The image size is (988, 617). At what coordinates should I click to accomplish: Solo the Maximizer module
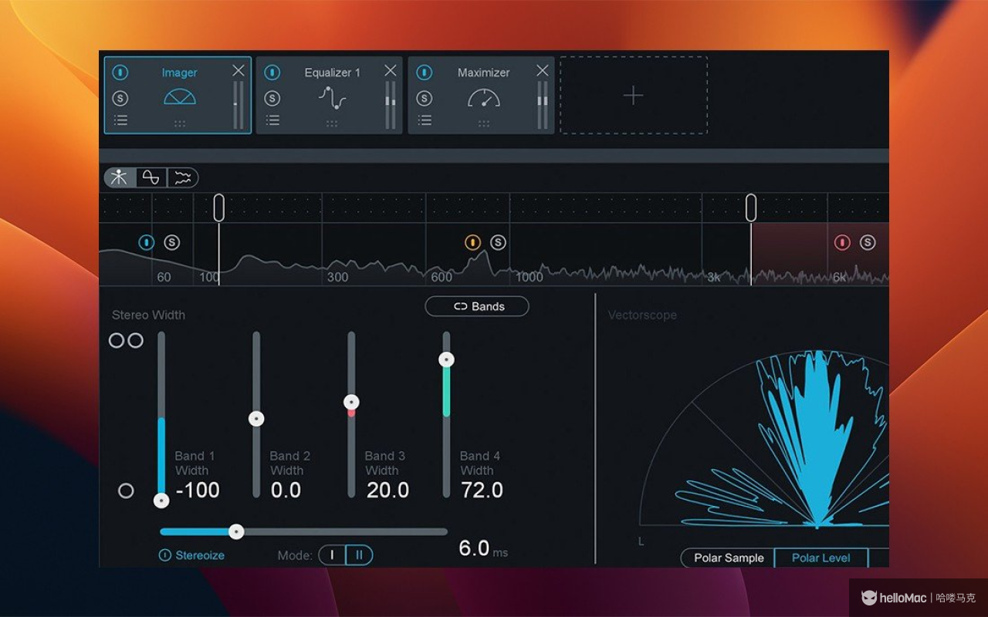click(x=425, y=98)
